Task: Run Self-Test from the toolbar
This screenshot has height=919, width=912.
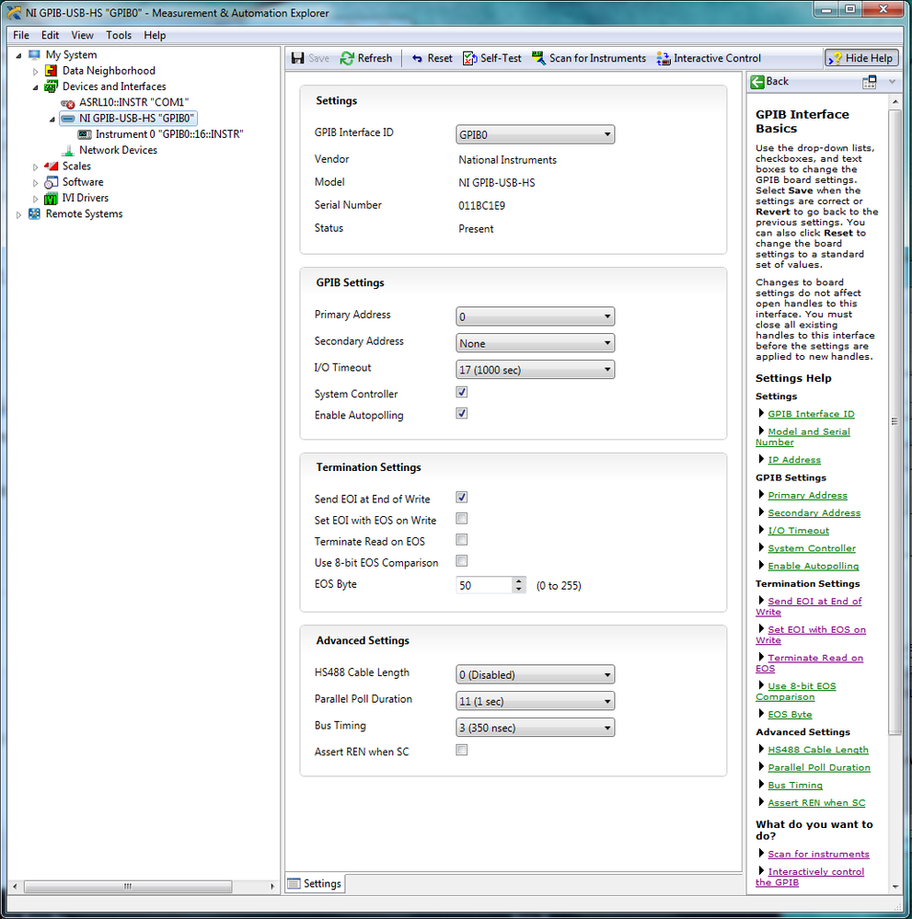Action: (x=492, y=58)
